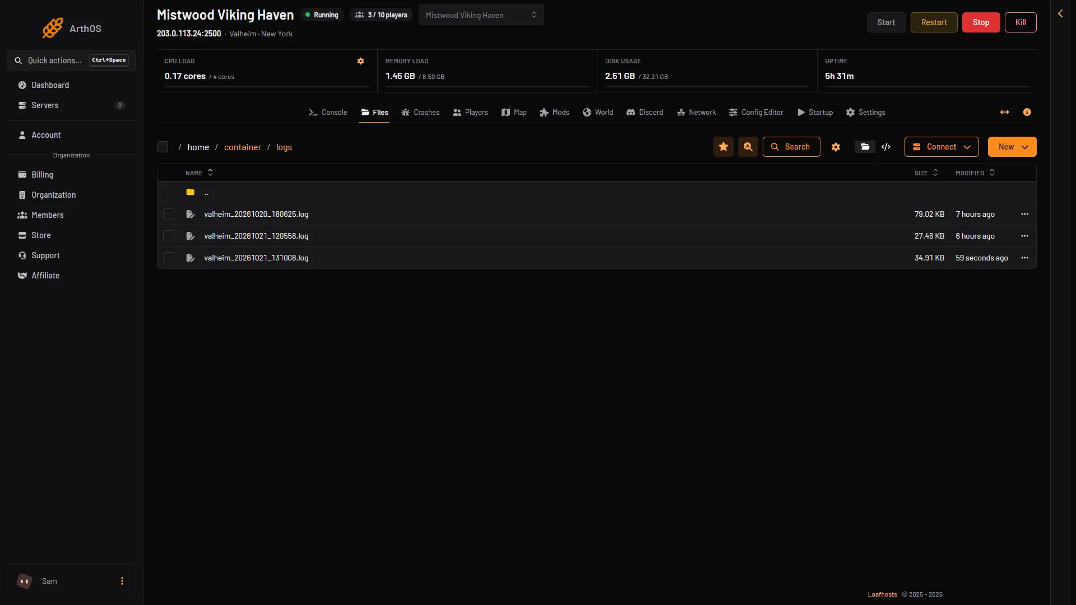Click the red Stop server button

tap(981, 22)
